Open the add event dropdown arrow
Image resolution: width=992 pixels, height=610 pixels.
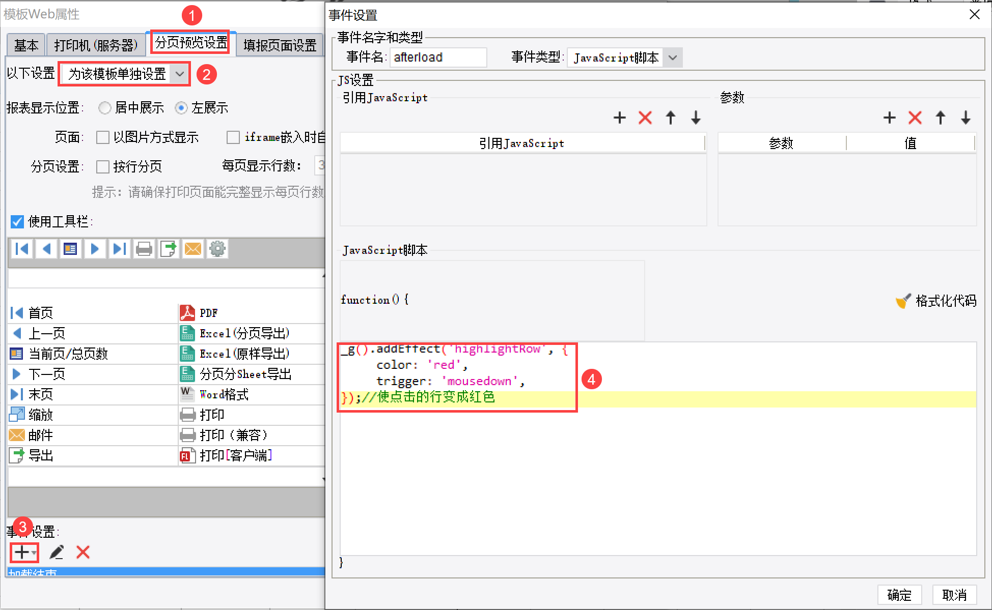click(x=34, y=553)
